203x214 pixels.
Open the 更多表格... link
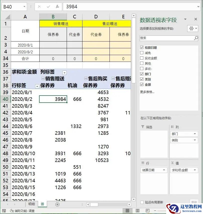click(147, 92)
